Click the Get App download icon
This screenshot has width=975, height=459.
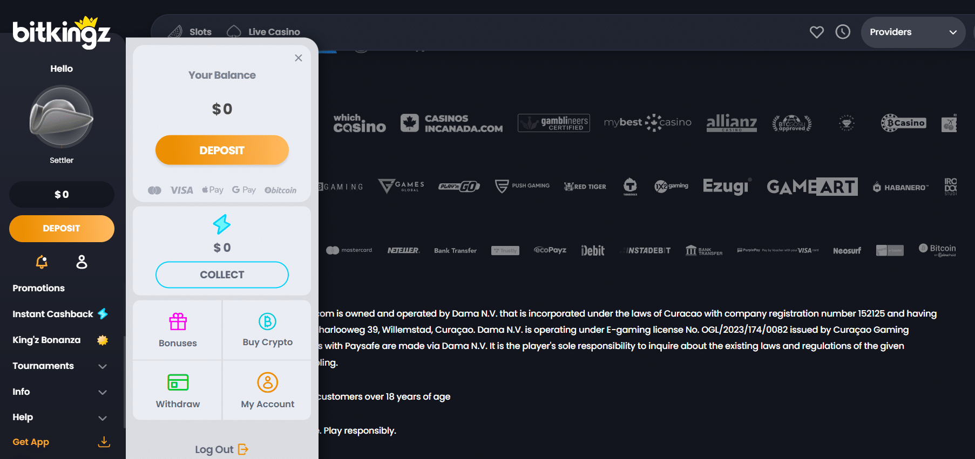coord(104,442)
